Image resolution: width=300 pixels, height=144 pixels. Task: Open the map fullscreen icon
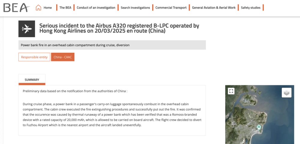(231, 91)
